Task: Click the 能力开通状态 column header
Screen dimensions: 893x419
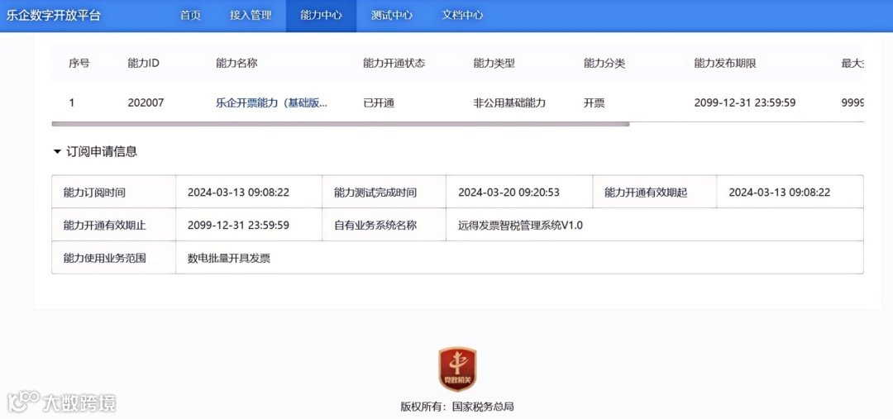Action: (394, 63)
